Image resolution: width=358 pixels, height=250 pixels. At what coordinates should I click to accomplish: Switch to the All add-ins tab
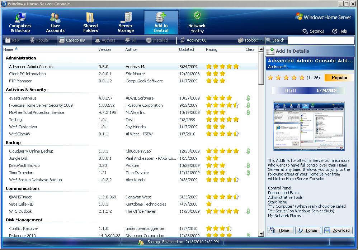[131, 40]
